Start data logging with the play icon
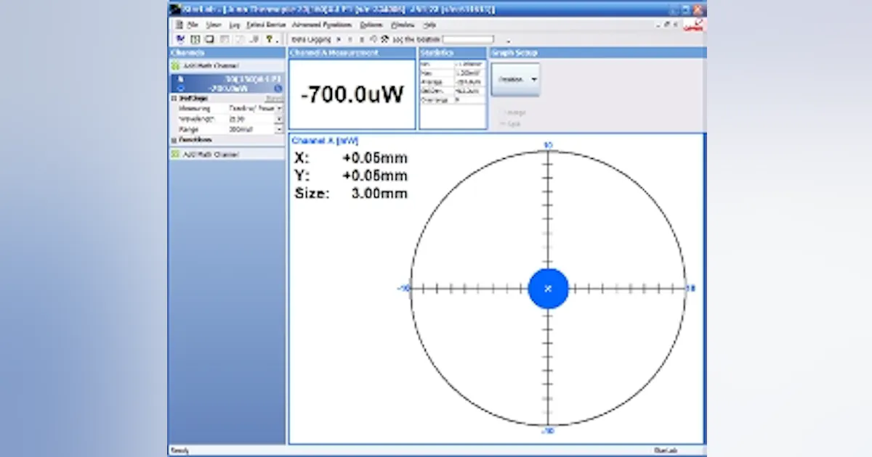 point(339,39)
